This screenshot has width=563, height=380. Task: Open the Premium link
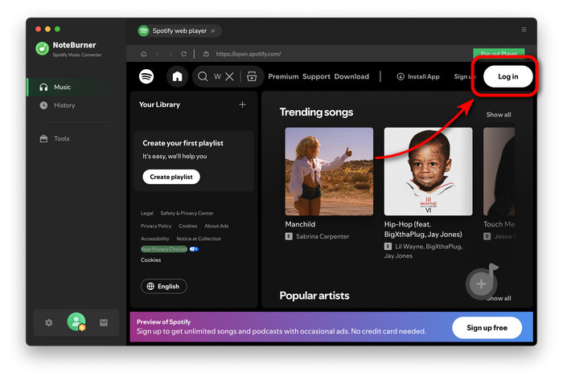click(x=283, y=76)
